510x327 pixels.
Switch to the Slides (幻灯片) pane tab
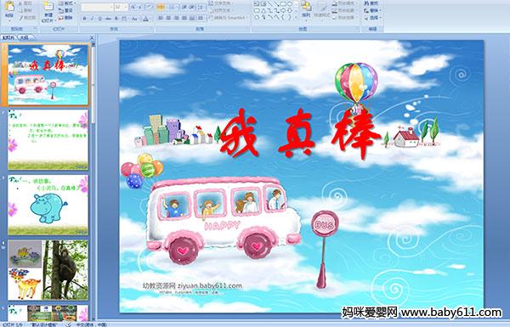click(8, 37)
